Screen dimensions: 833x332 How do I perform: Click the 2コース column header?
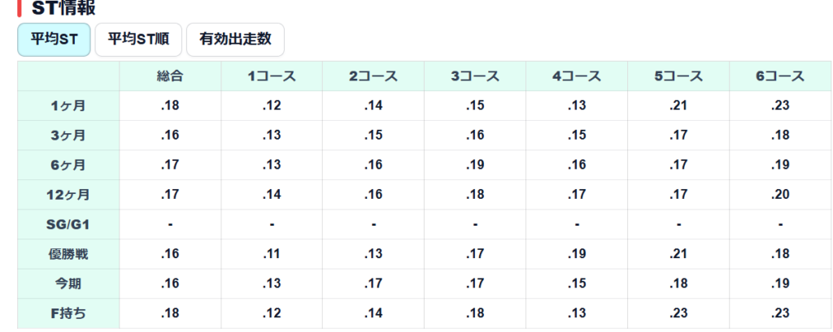coord(373,75)
